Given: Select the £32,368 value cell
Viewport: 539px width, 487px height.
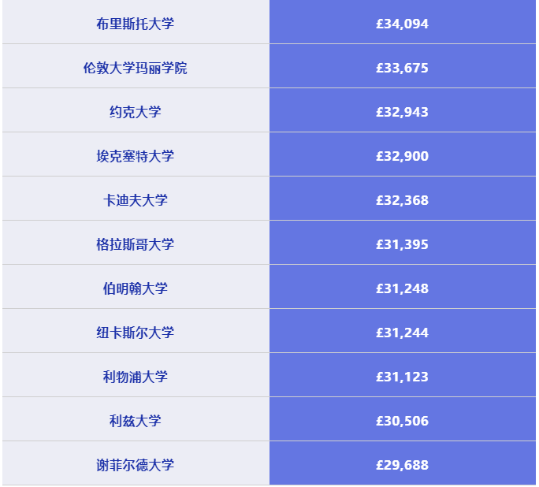Looking at the screenshot, I should pos(402,200).
